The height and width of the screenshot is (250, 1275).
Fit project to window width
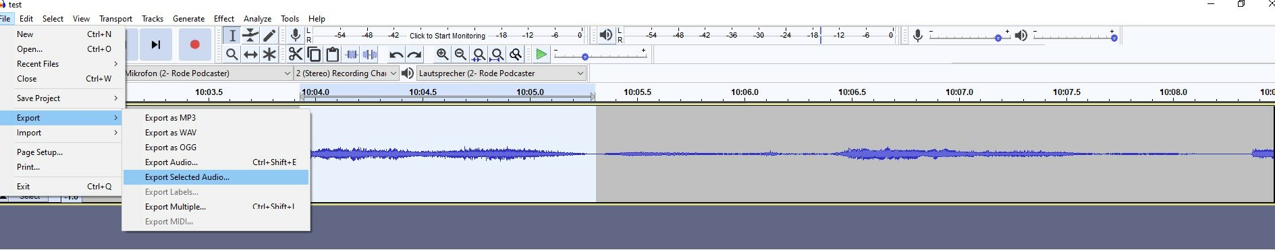pyautogui.click(x=497, y=55)
